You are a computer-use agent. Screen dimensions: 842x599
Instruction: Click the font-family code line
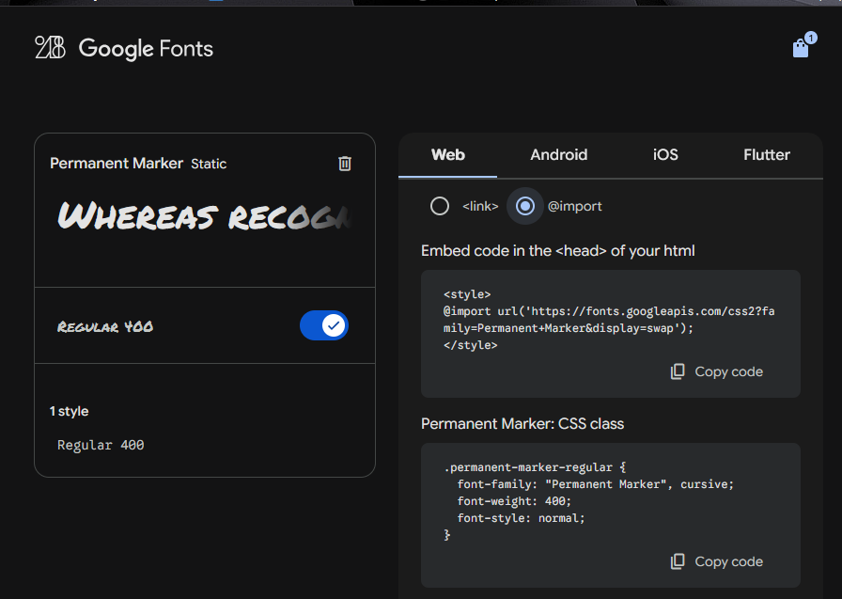coord(595,484)
